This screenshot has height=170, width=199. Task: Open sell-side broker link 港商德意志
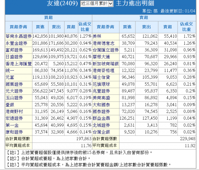[x=103, y=43]
